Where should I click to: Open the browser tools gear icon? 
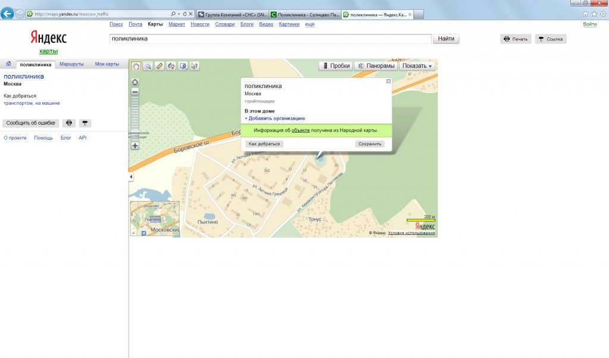[603, 14]
